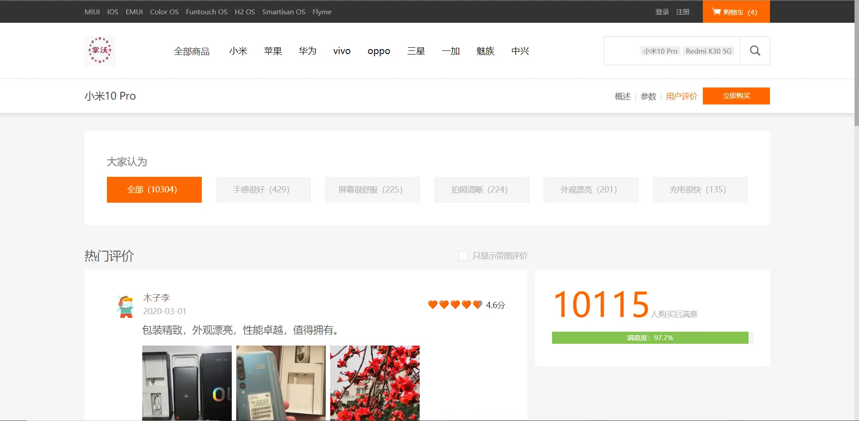This screenshot has width=859, height=421.
Task: Open Smartisan OS link
Action: [x=284, y=12]
